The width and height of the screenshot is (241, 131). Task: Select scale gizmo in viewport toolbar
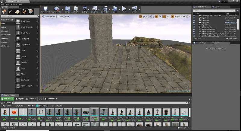pos(147,17)
